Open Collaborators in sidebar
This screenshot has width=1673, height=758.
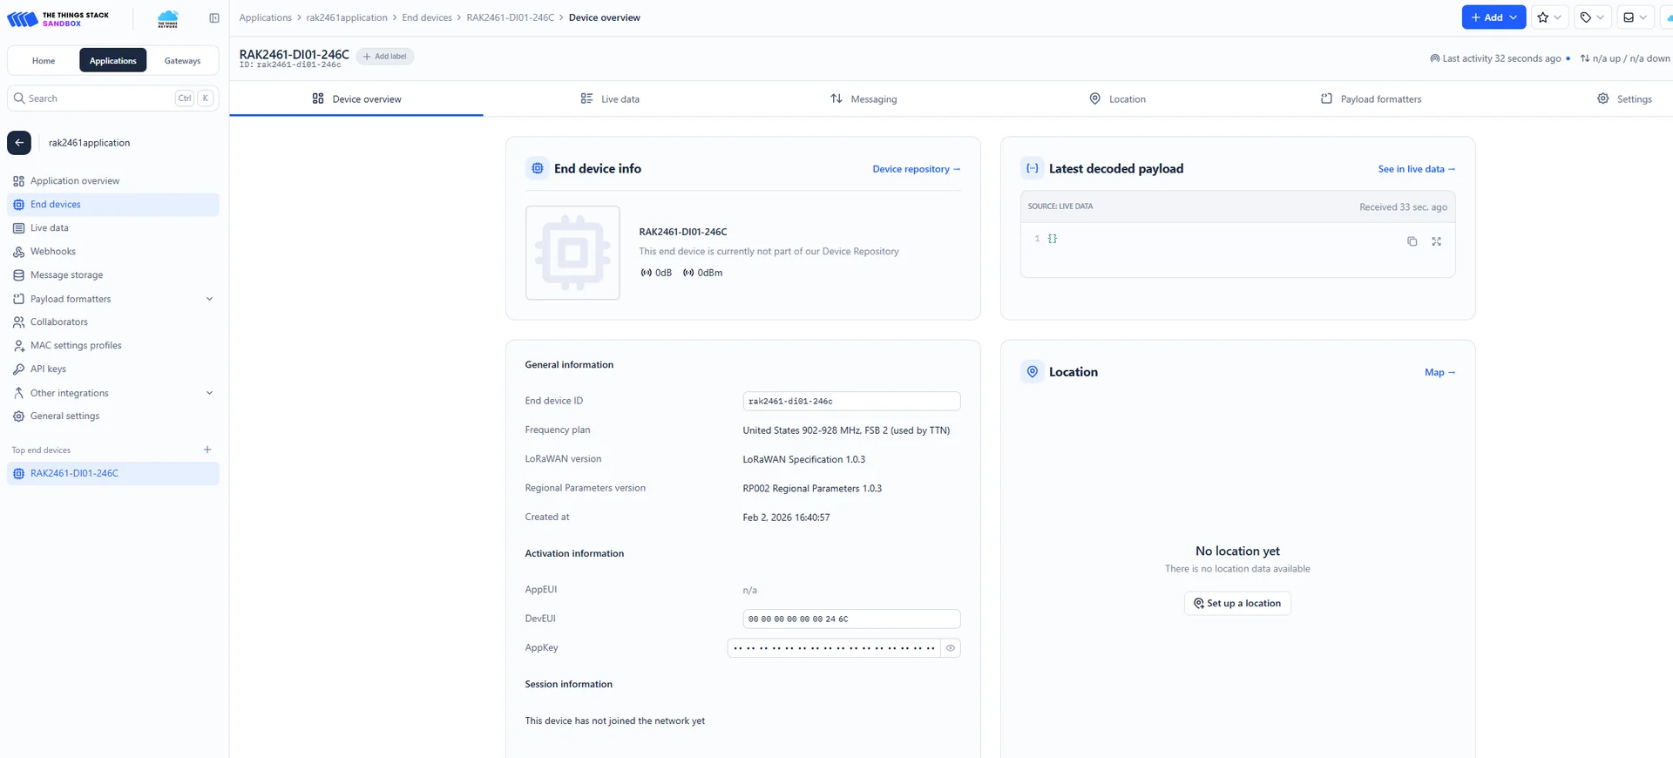click(113, 322)
